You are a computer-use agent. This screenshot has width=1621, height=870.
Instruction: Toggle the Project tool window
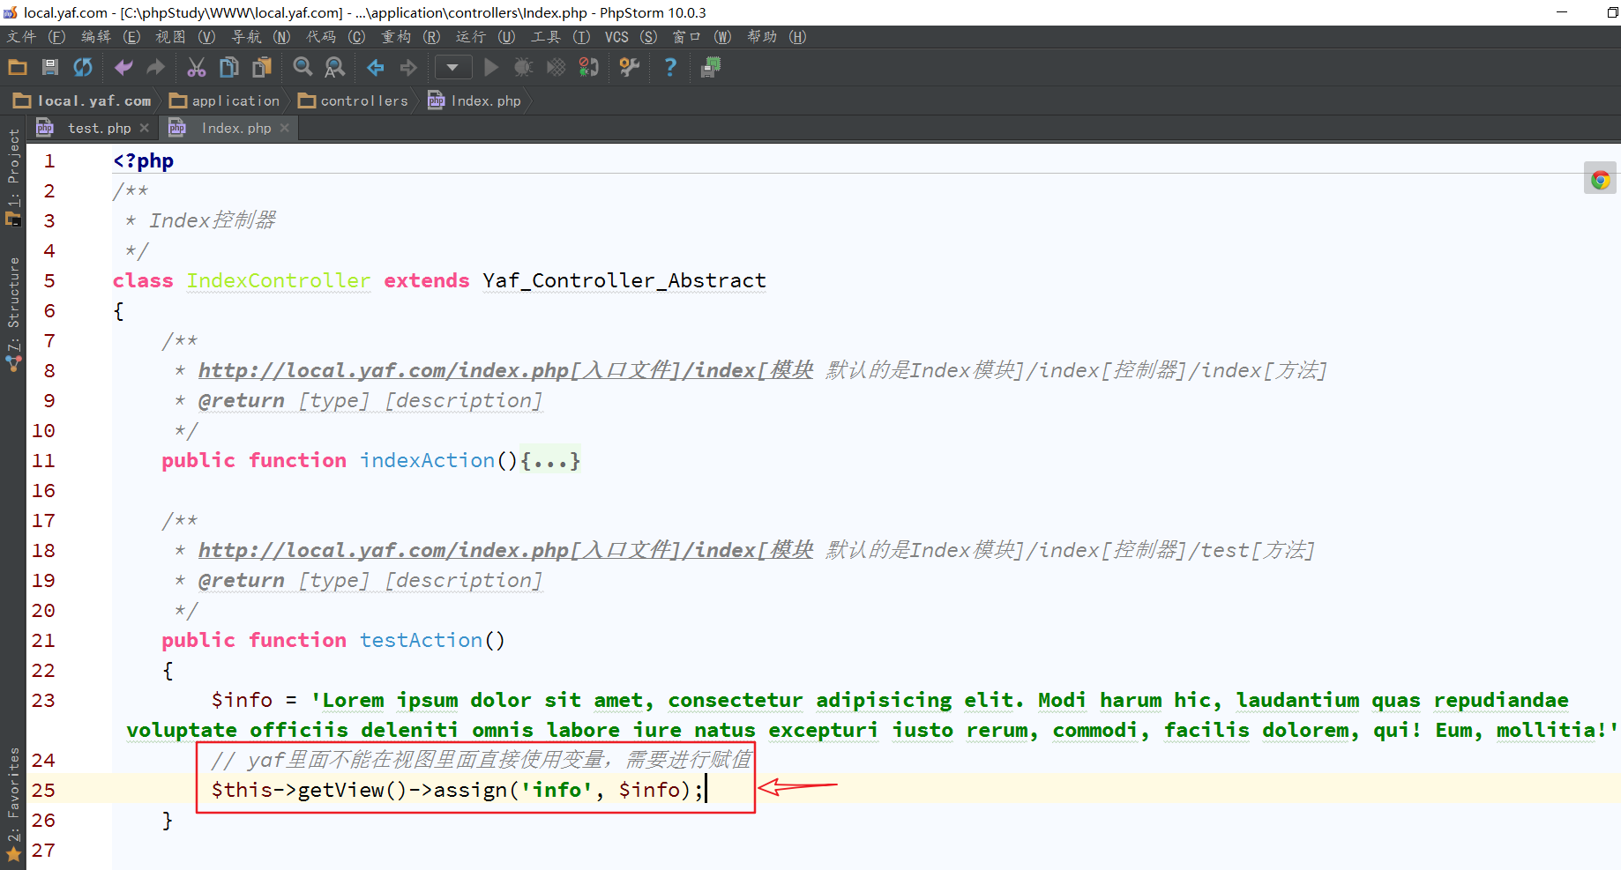pos(13,176)
